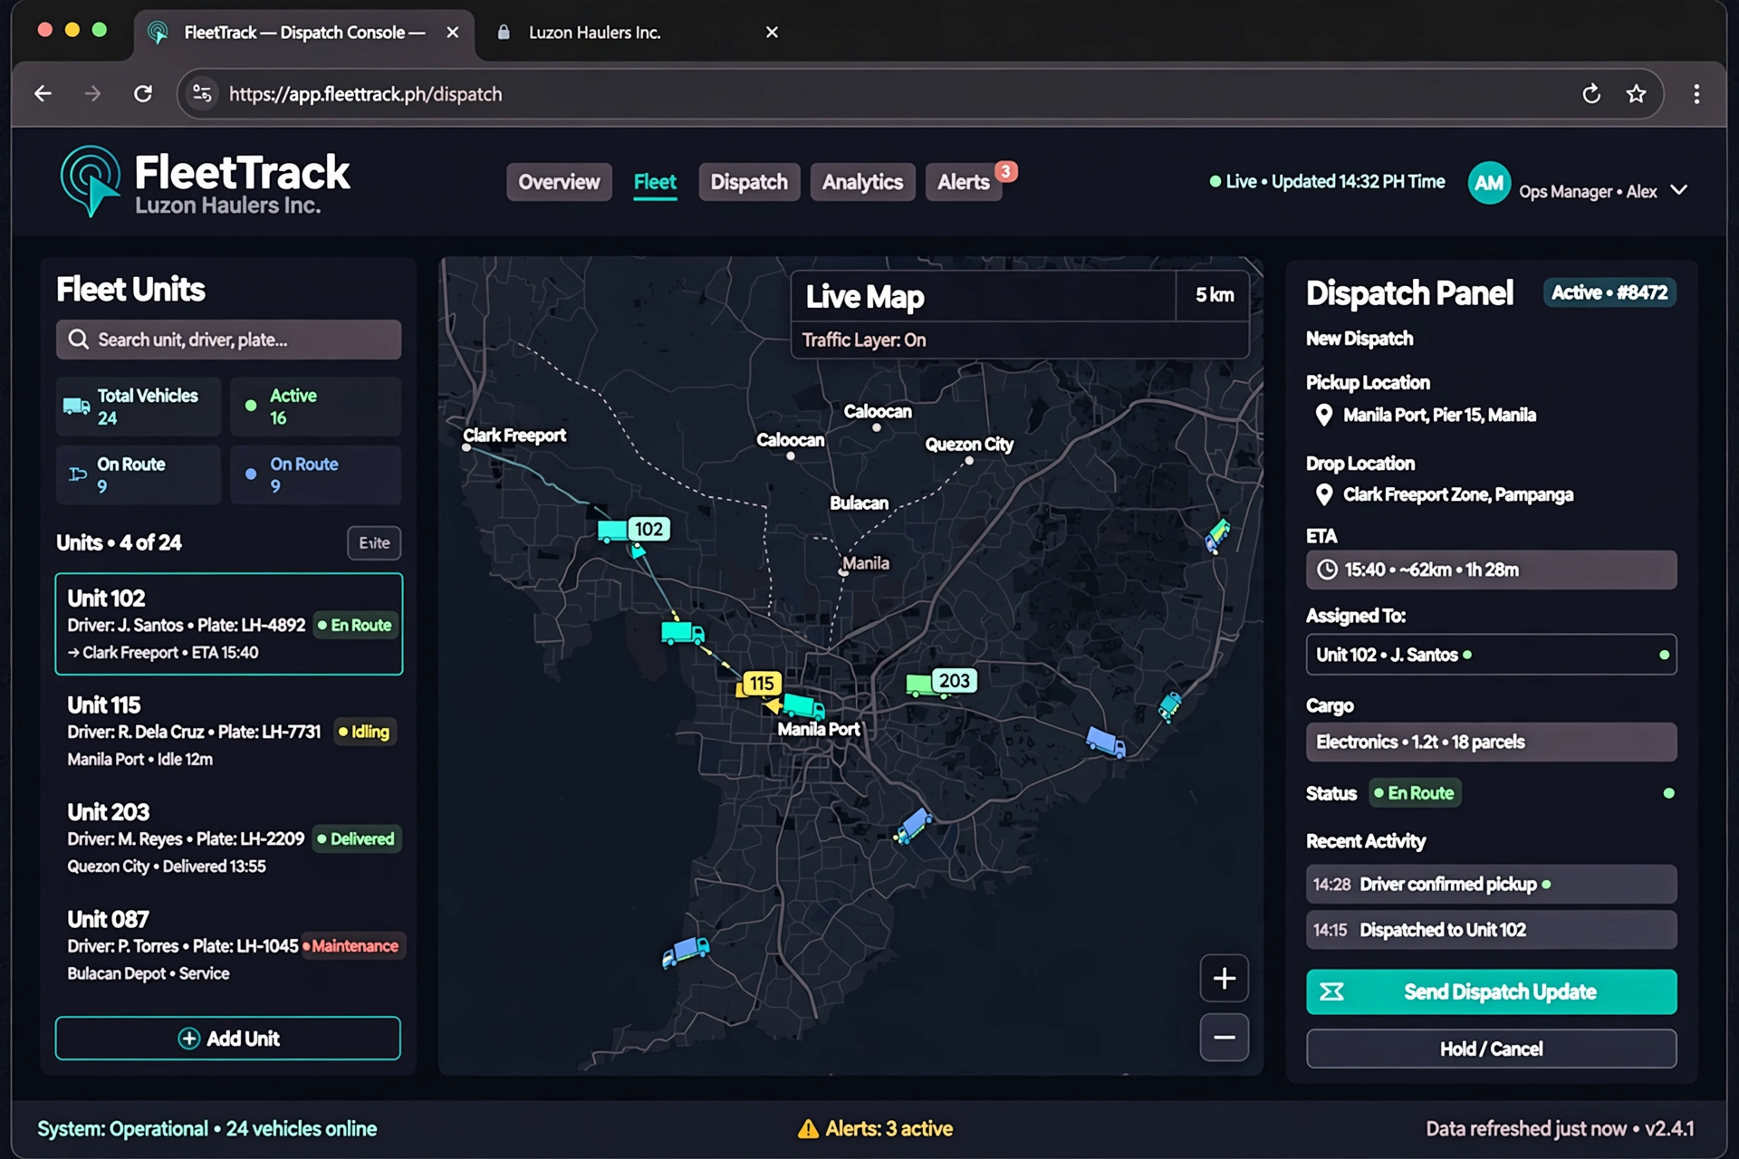Screen dimensions: 1739x1159
Task: Click the Idling status badge for Unit 115
Action: pyautogui.click(x=363, y=732)
